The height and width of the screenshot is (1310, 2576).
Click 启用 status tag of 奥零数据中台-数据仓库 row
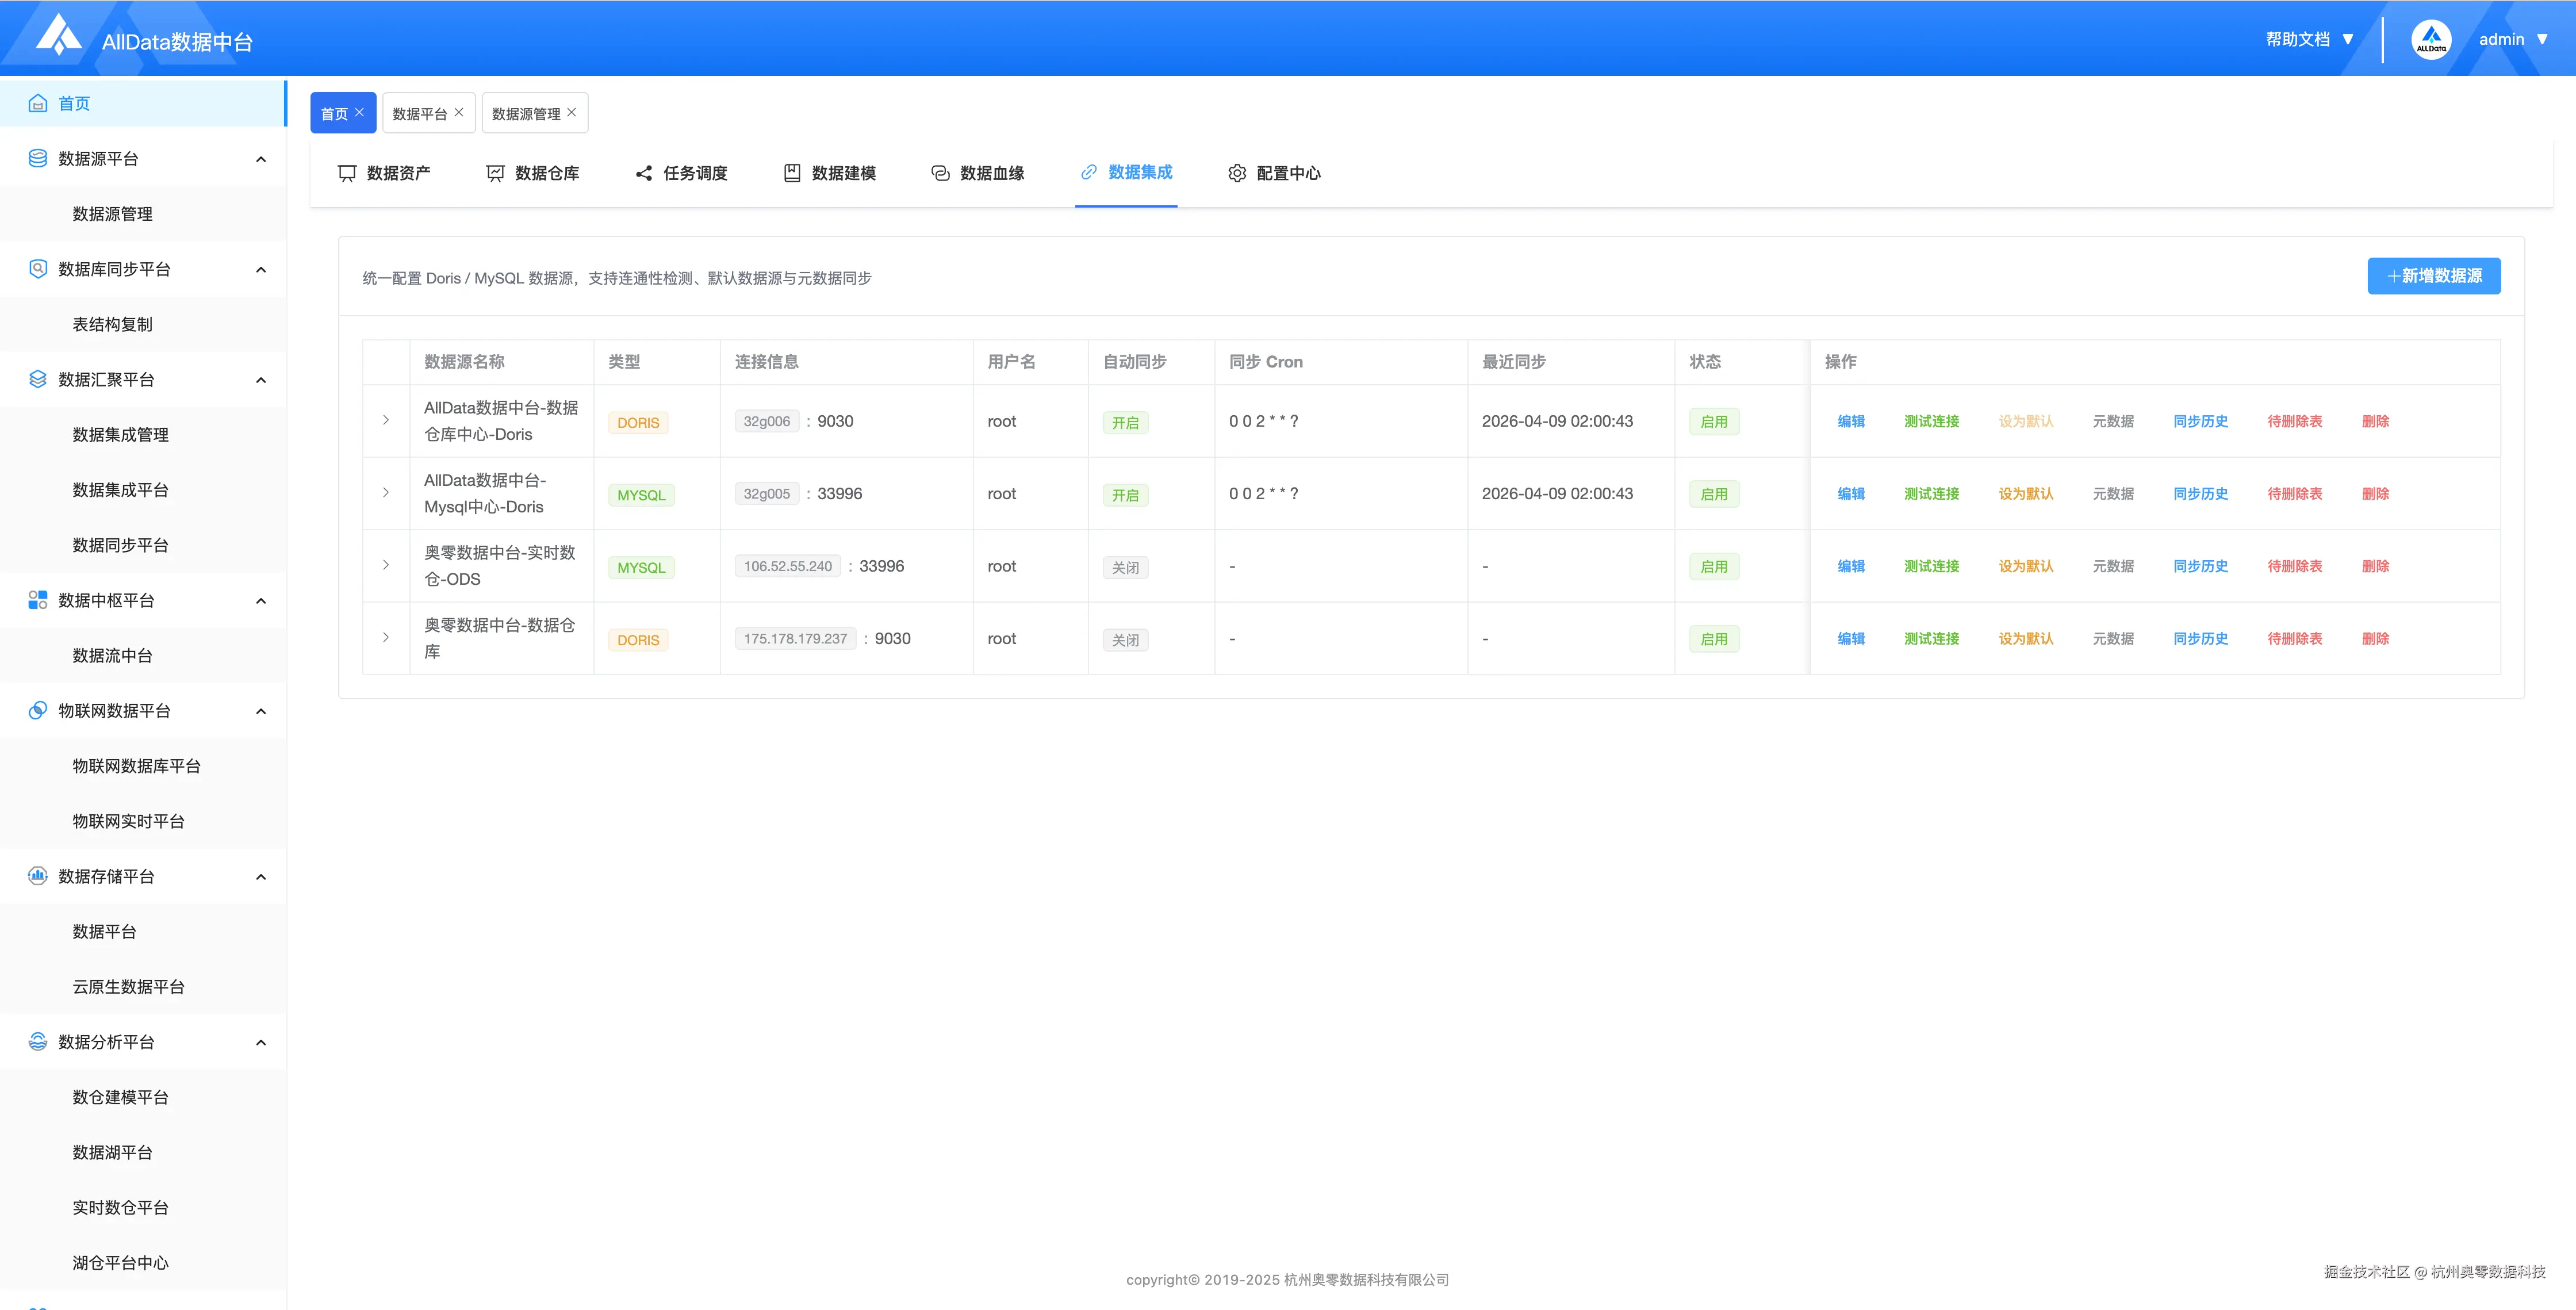coord(1713,639)
